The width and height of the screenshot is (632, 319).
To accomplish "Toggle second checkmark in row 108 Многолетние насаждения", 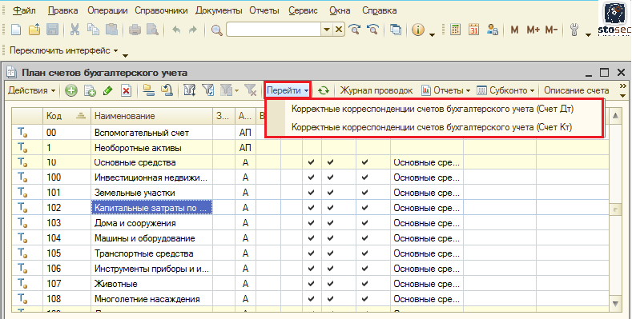I will 331,299.
